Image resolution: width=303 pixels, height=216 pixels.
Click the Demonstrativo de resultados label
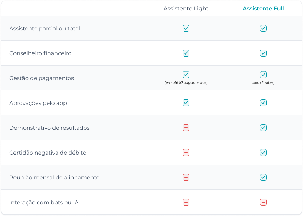tap(49, 128)
